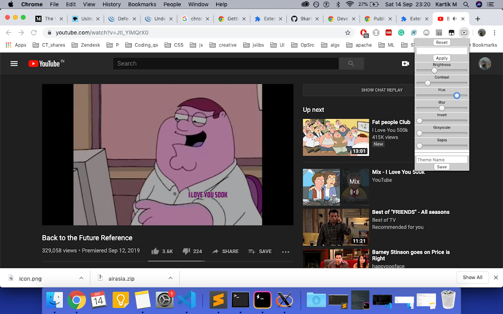Viewport: 503px width, 314px height.
Task: Click the YouTube search magnifier button
Action: click(351, 63)
